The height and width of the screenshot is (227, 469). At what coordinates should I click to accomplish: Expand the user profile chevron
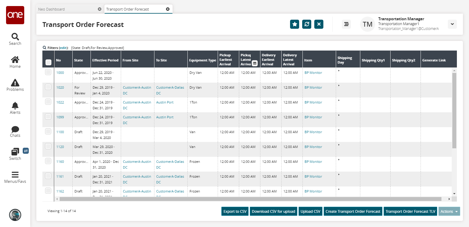452,24
